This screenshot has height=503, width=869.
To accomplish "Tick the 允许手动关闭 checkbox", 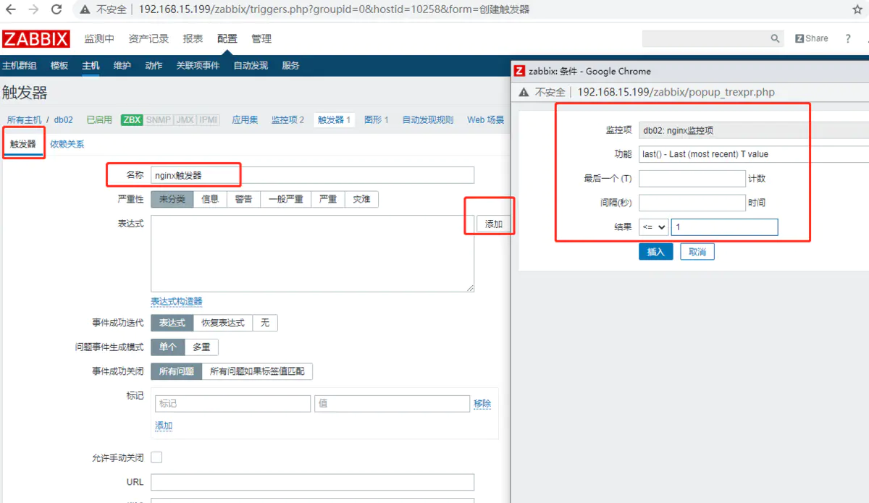I will pos(156,457).
